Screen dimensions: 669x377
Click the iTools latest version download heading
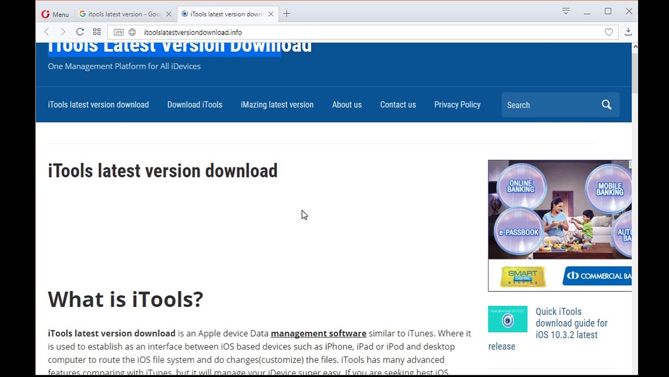(163, 171)
